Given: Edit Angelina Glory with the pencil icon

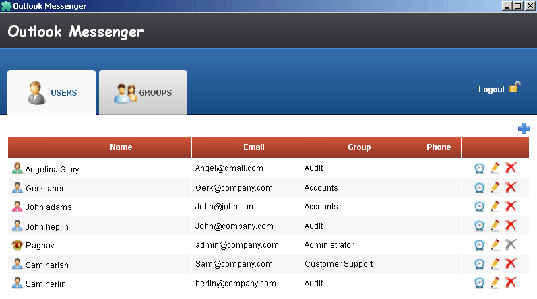Looking at the screenshot, I should coord(495,168).
